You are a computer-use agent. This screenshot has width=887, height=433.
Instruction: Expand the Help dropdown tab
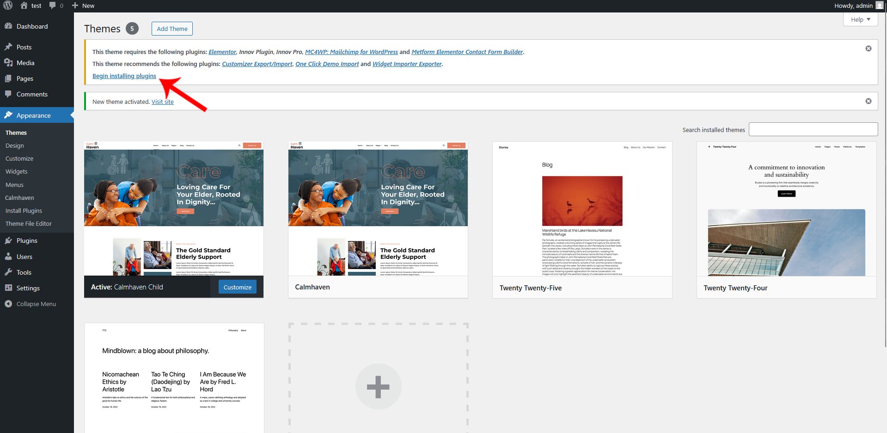coord(860,19)
